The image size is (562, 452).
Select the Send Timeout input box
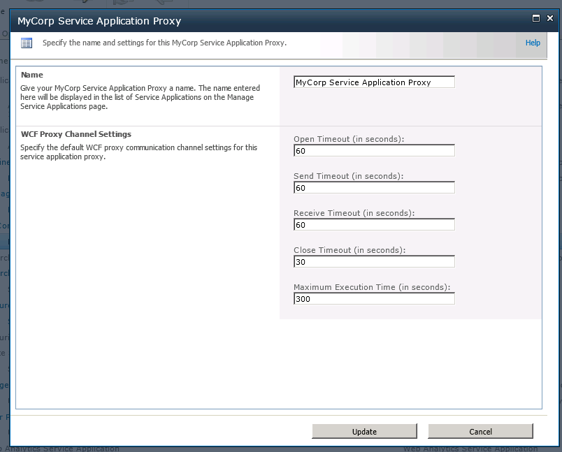click(374, 188)
